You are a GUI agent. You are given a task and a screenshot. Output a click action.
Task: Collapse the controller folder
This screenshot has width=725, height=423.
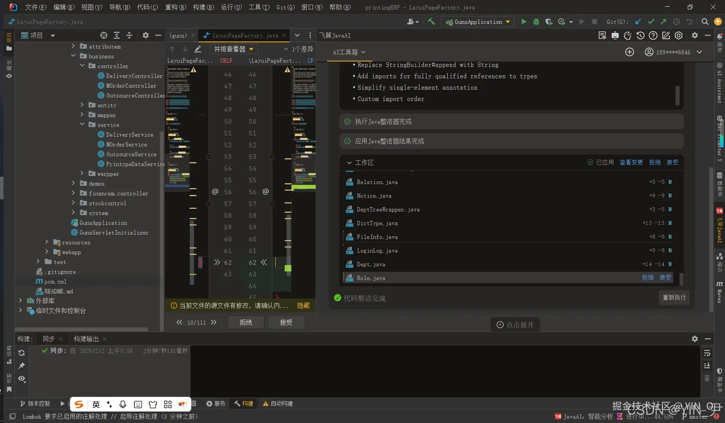(x=82, y=65)
